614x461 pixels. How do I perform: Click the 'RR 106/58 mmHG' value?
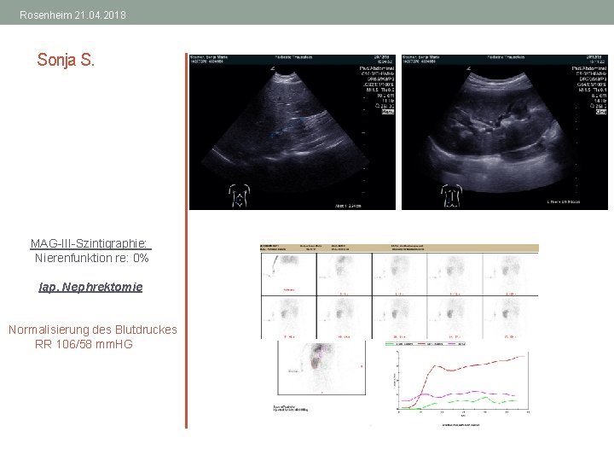(84, 344)
